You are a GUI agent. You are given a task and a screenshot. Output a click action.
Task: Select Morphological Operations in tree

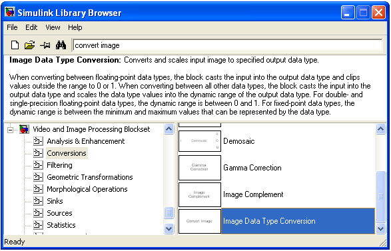[87, 189]
